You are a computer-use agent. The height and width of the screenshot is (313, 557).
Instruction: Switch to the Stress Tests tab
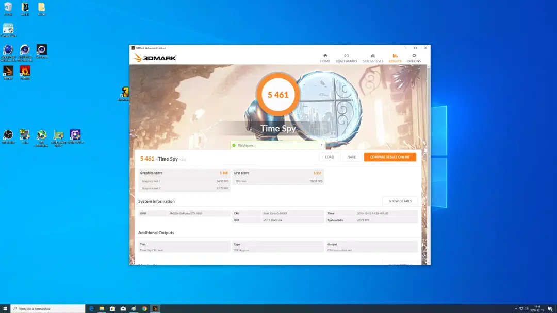click(373, 58)
